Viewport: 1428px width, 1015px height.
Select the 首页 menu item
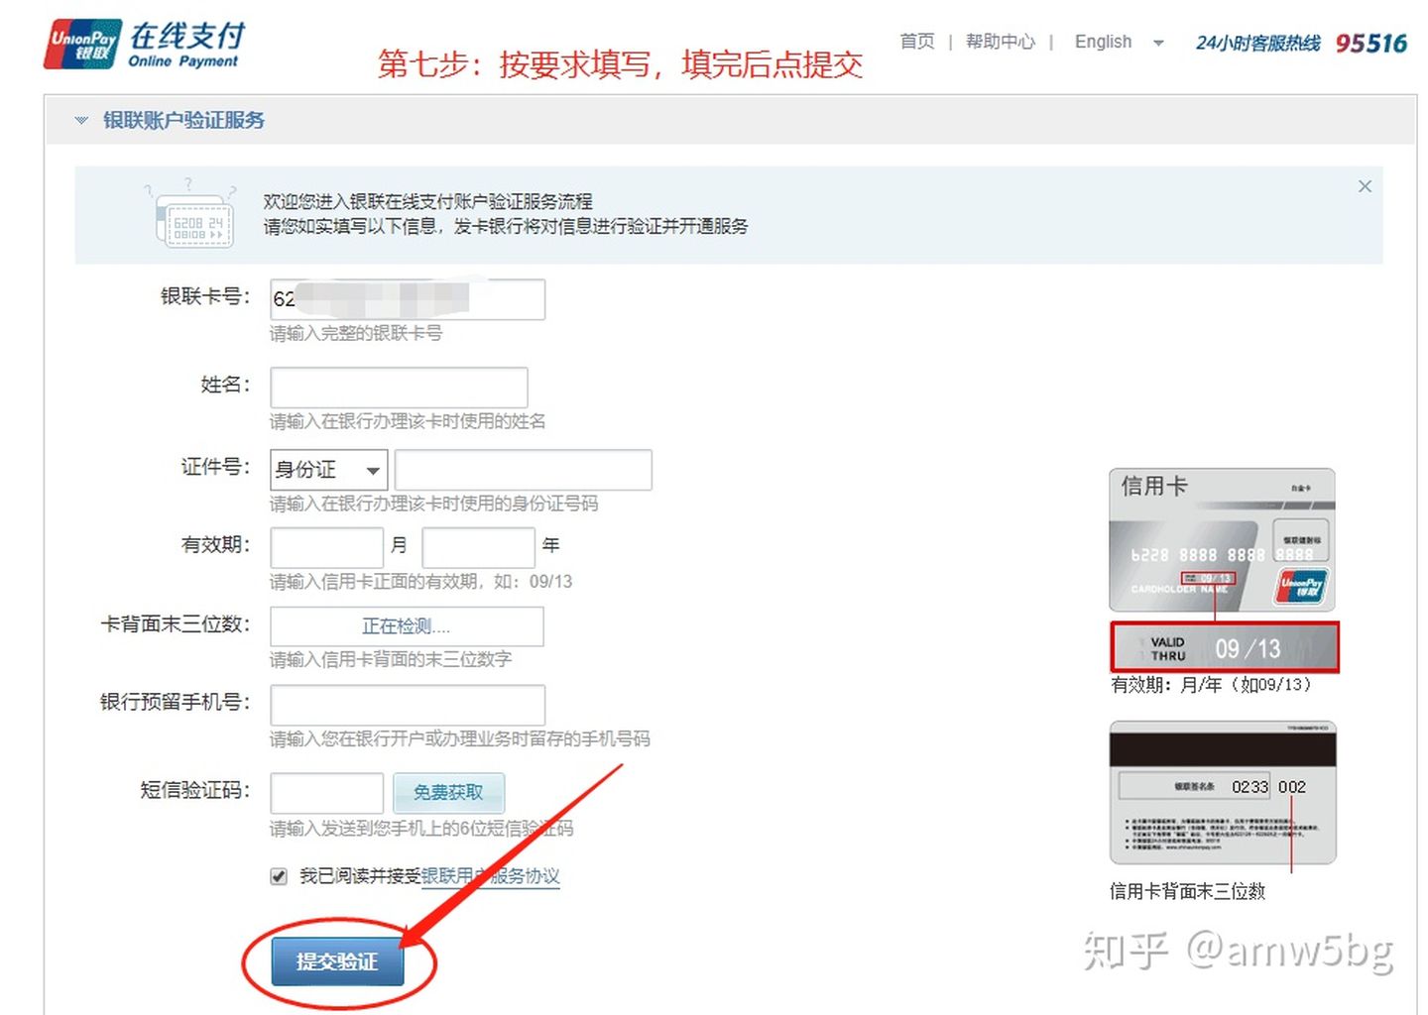[915, 43]
